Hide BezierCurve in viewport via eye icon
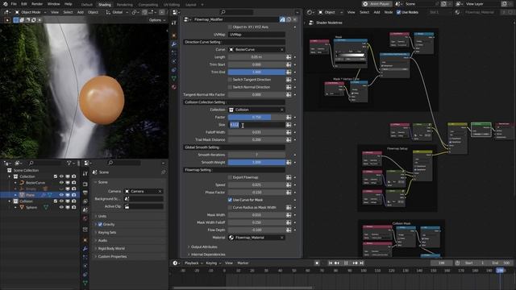Screen dimensions: 516x290 61,183
